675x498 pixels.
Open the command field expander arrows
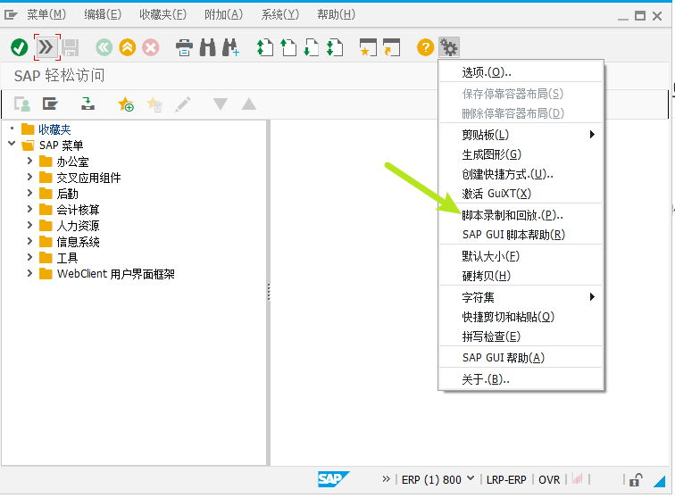46,47
